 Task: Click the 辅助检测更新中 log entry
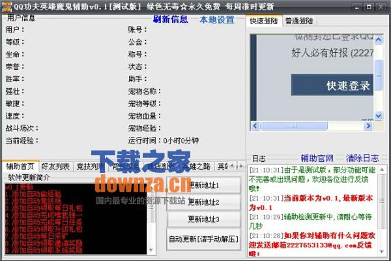(310, 221)
